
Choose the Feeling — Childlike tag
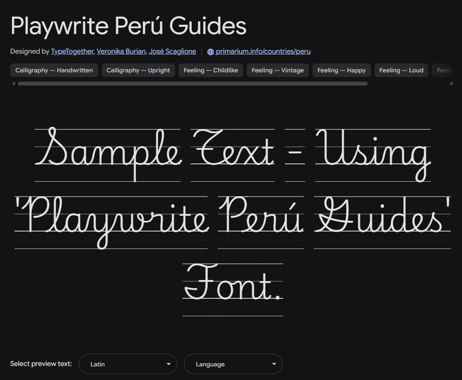pyautogui.click(x=211, y=70)
